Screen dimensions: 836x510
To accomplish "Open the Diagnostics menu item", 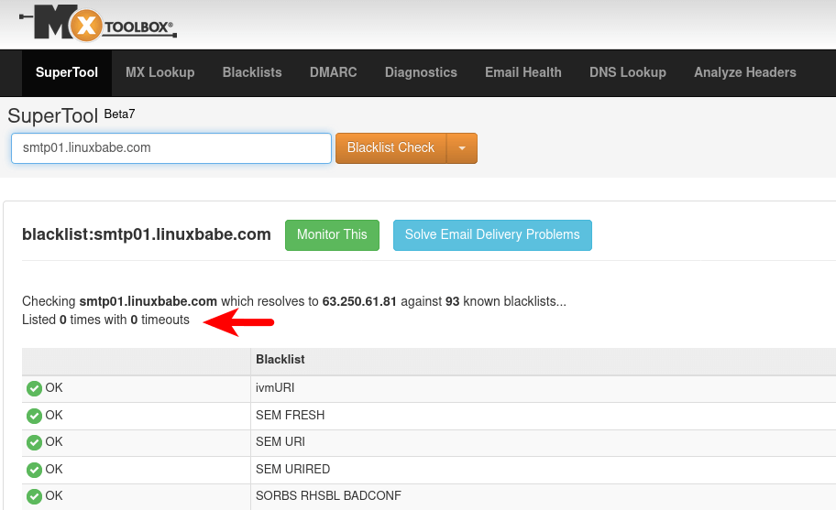I will (421, 72).
